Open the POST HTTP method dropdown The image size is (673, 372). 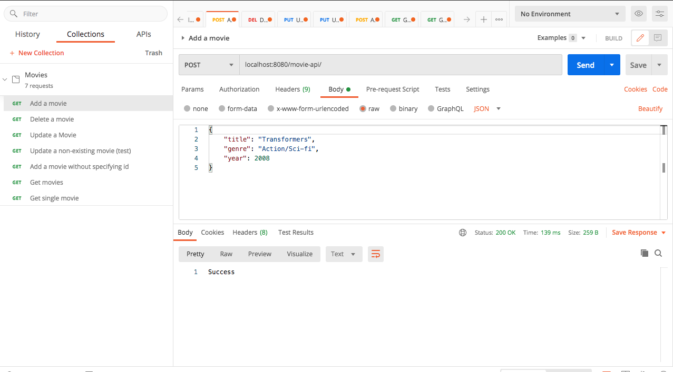[209, 65]
